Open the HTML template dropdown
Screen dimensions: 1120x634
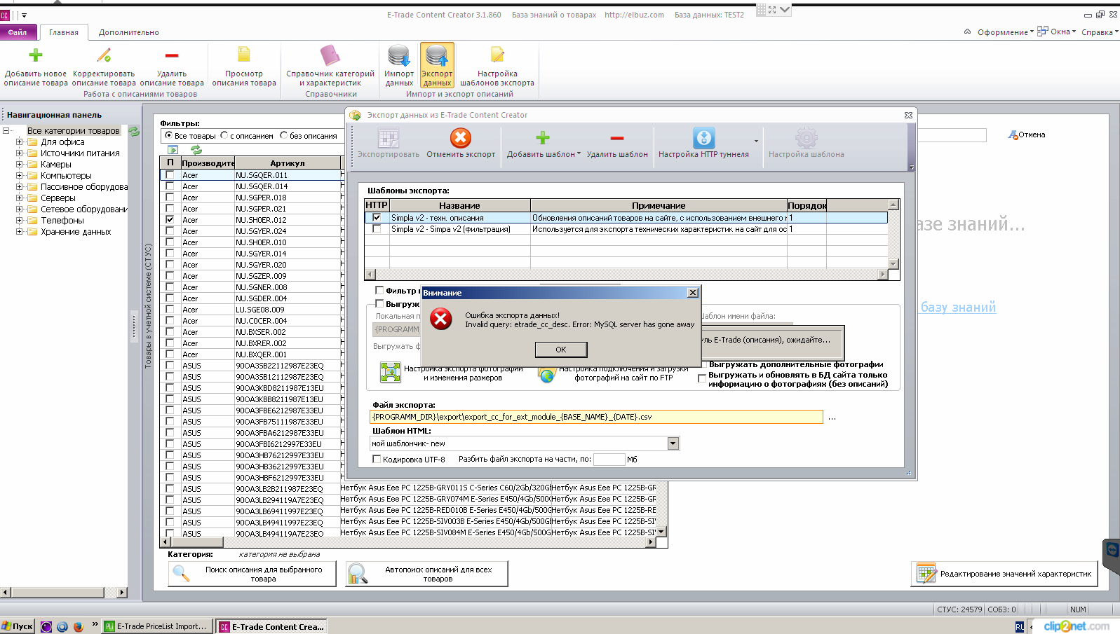point(673,443)
